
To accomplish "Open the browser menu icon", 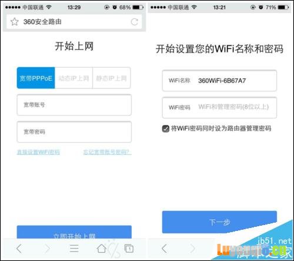I will pyautogui.click(x=74, y=249).
